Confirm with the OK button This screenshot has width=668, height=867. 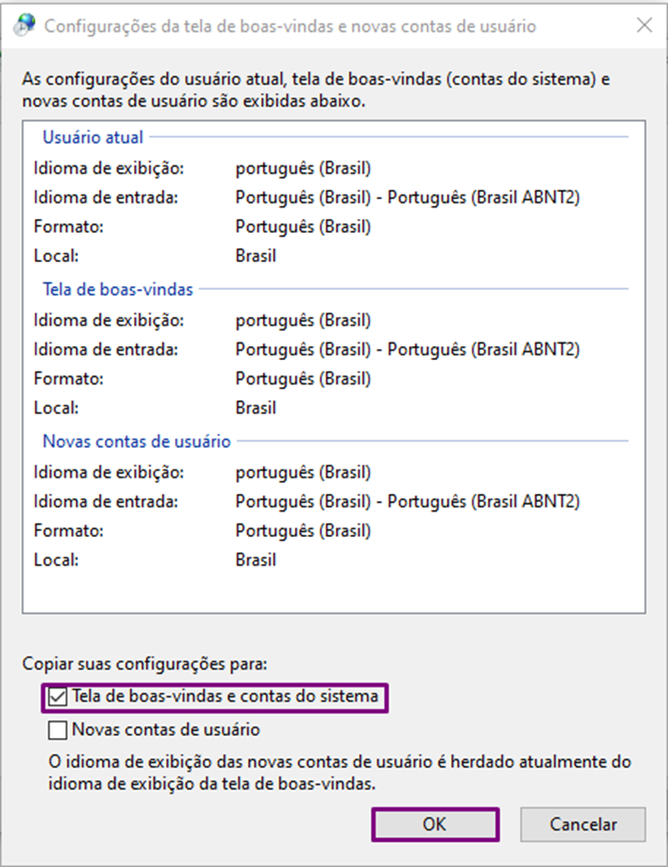pos(434,824)
